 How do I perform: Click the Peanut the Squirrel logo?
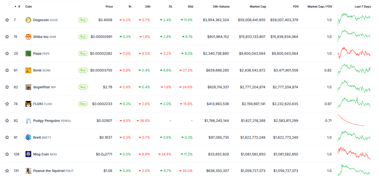(28, 171)
